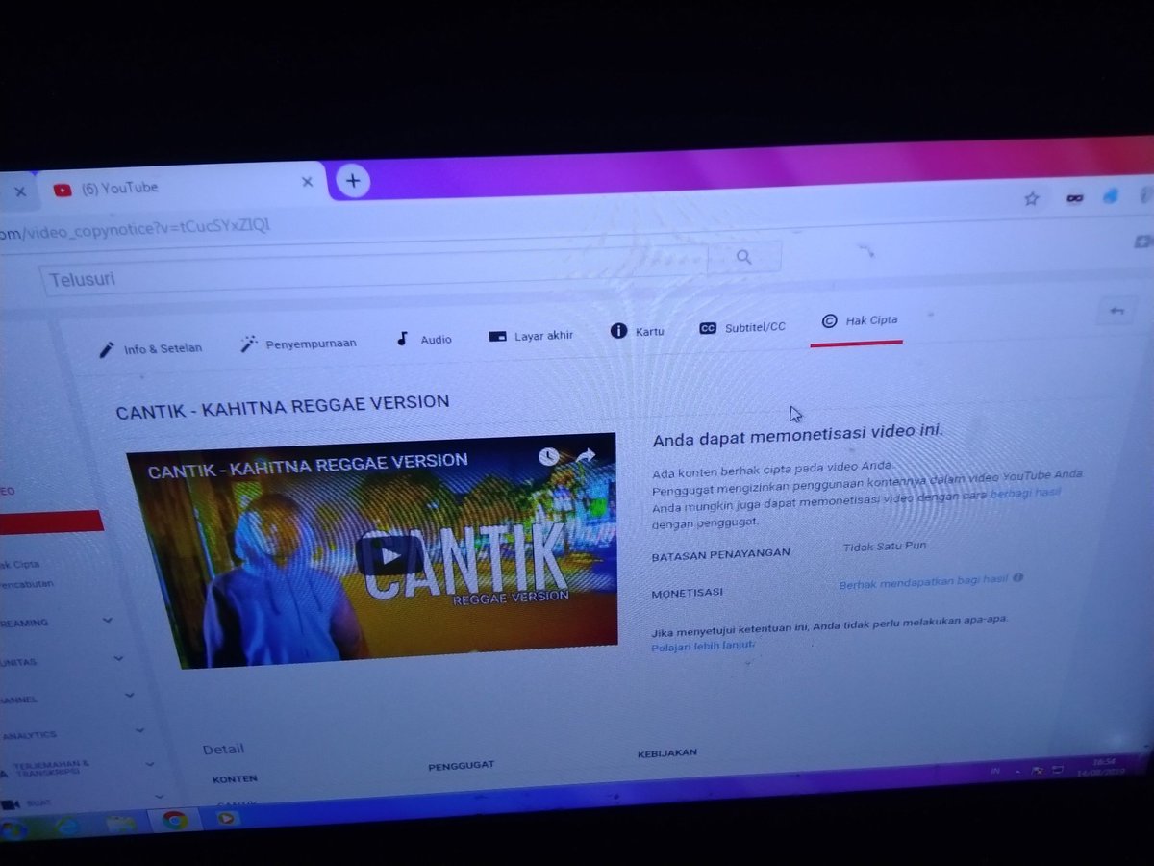Click Berhak mendapatkan bagi hasil link

click(x=923, y=582)
